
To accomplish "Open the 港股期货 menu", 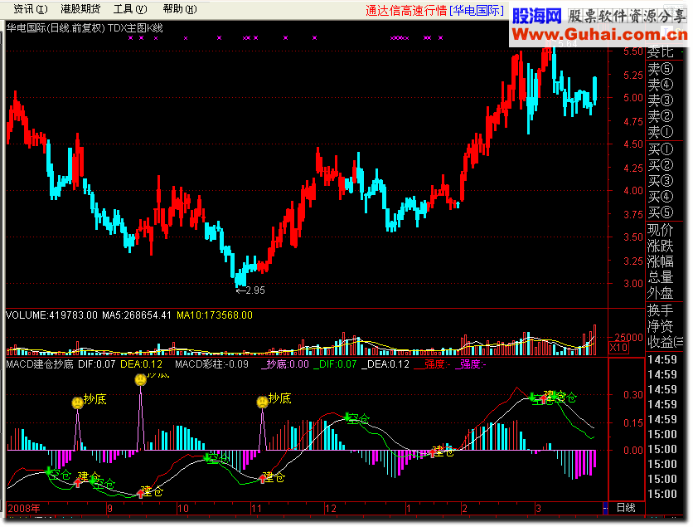I will coord(80,9).
